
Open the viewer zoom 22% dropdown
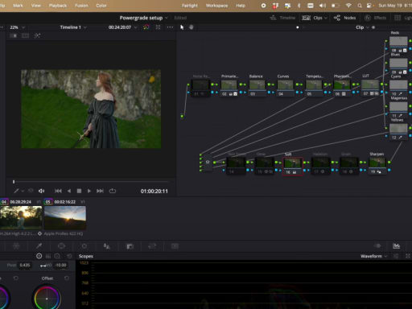click(17, 27)
